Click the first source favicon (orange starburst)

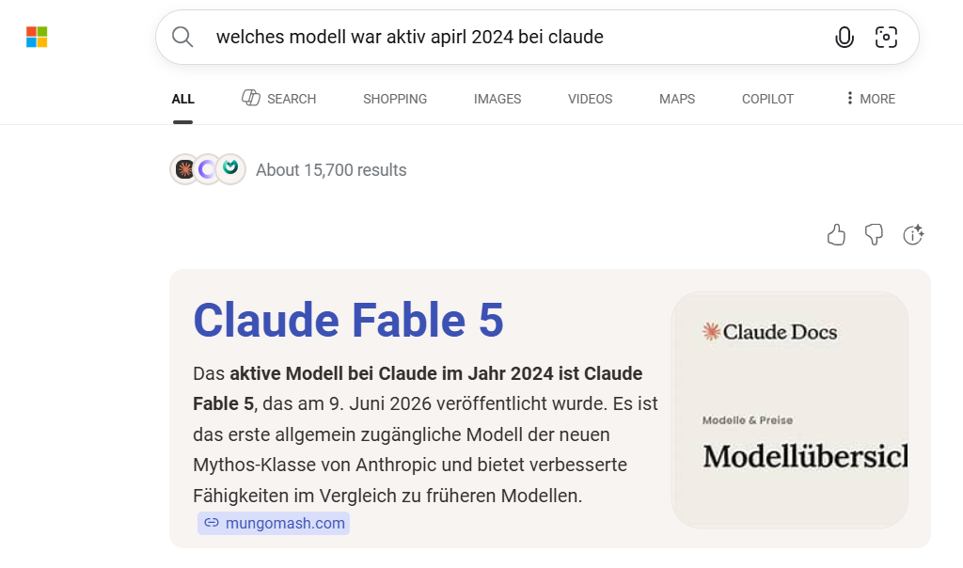tap(185, 169)
